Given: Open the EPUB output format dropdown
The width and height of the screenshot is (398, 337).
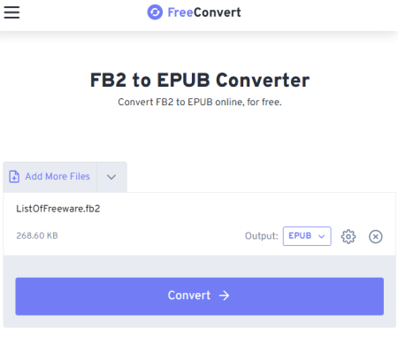Looking at the screenshot, I should [x=307, y=236].
